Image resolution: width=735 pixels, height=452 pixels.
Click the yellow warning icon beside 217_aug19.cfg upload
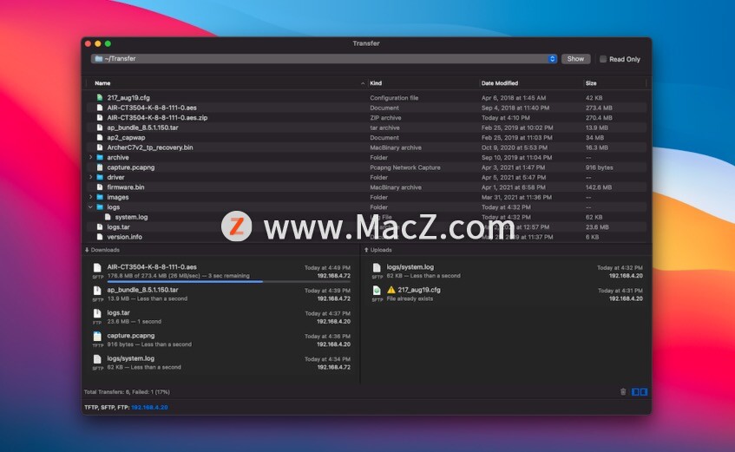[x=391, y=290]
